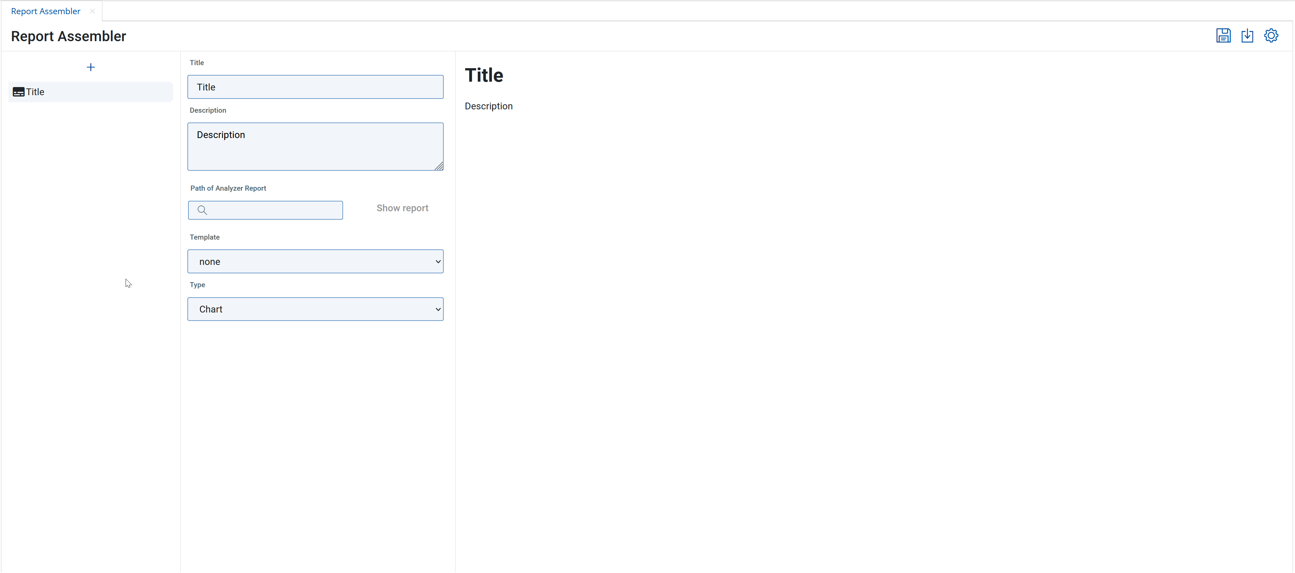
Task: Click the download/export report icon
Action: tap(1247, 36)
